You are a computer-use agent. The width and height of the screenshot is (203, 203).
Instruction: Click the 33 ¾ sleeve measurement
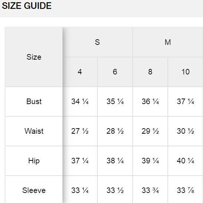(150, 190)
